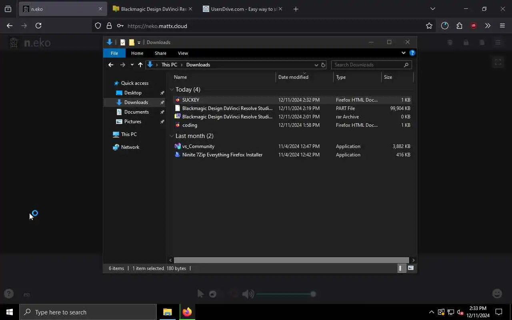Open the List all tabs dropdown
This screenshot has height=320, width=512.
coord(433,9)
